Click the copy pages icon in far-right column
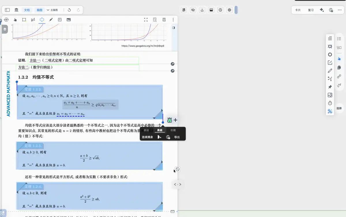The image size is (346, 217). pyautogui.click(x=339, y=68)
